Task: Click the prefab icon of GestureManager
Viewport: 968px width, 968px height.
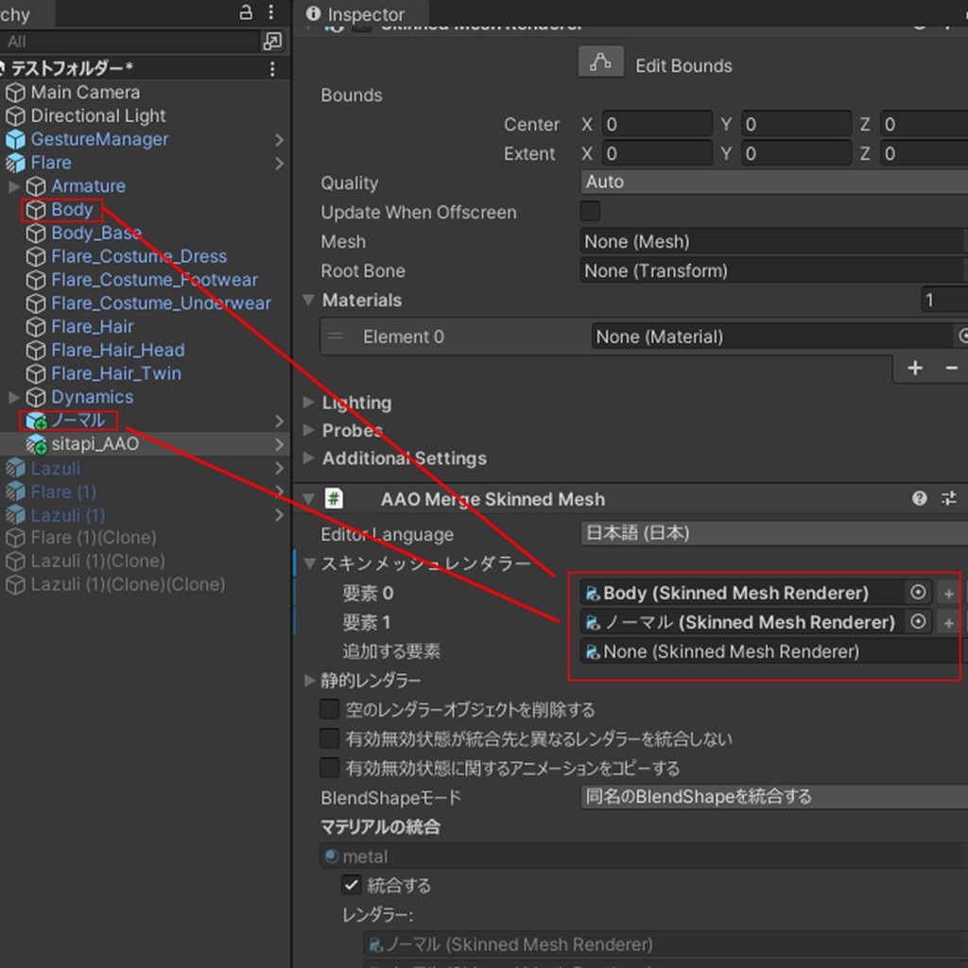Action: (15, 140)
